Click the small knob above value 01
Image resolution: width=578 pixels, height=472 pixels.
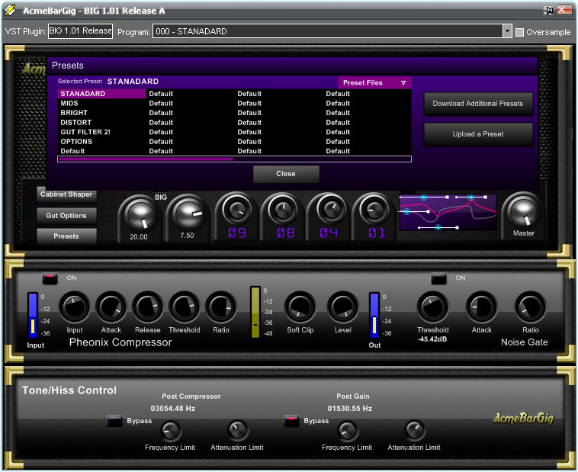[x=375, y=210]
